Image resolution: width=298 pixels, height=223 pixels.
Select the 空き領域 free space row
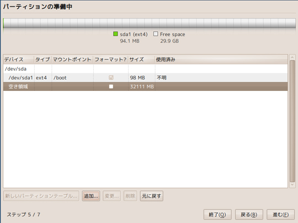[x=145, y=86]
